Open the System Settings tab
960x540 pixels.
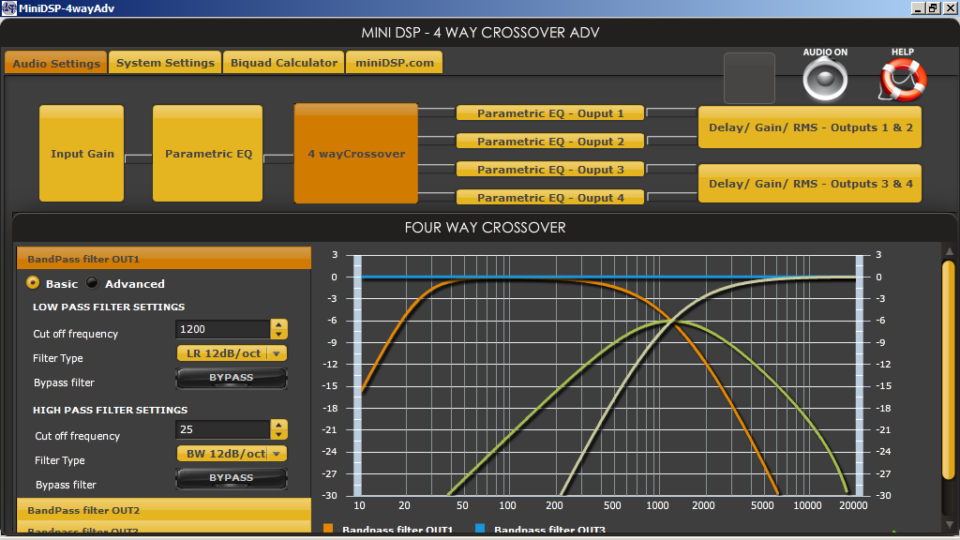[165, 63]
